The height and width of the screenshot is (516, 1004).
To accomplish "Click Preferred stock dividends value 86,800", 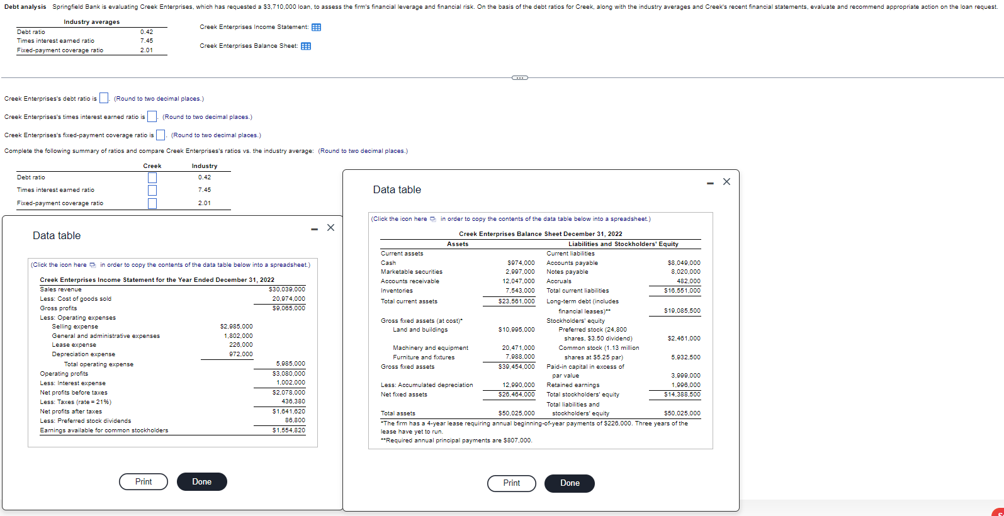I will (x=295, y=420).
